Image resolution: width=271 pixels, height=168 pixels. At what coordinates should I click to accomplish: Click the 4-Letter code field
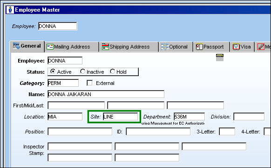coord(267,132)
